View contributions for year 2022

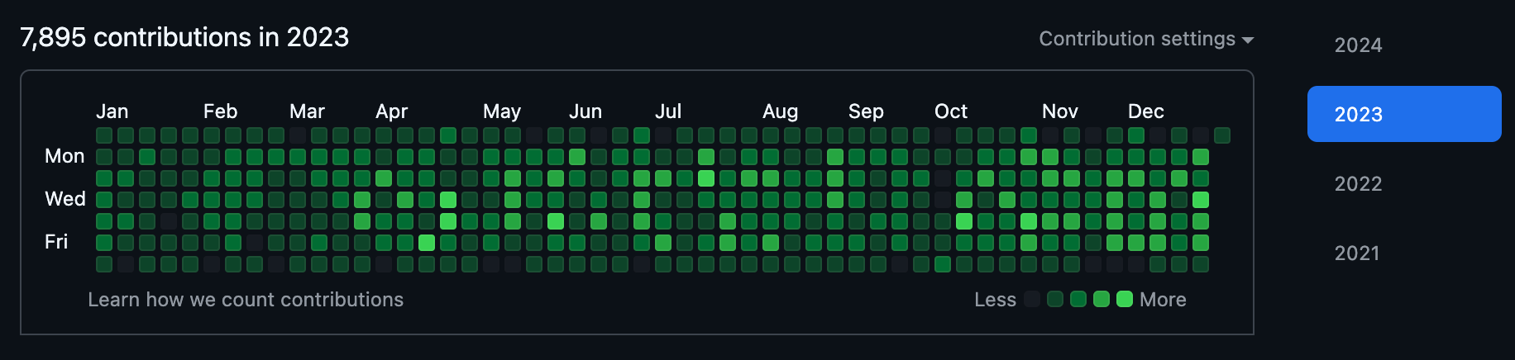click(1358, 184)
